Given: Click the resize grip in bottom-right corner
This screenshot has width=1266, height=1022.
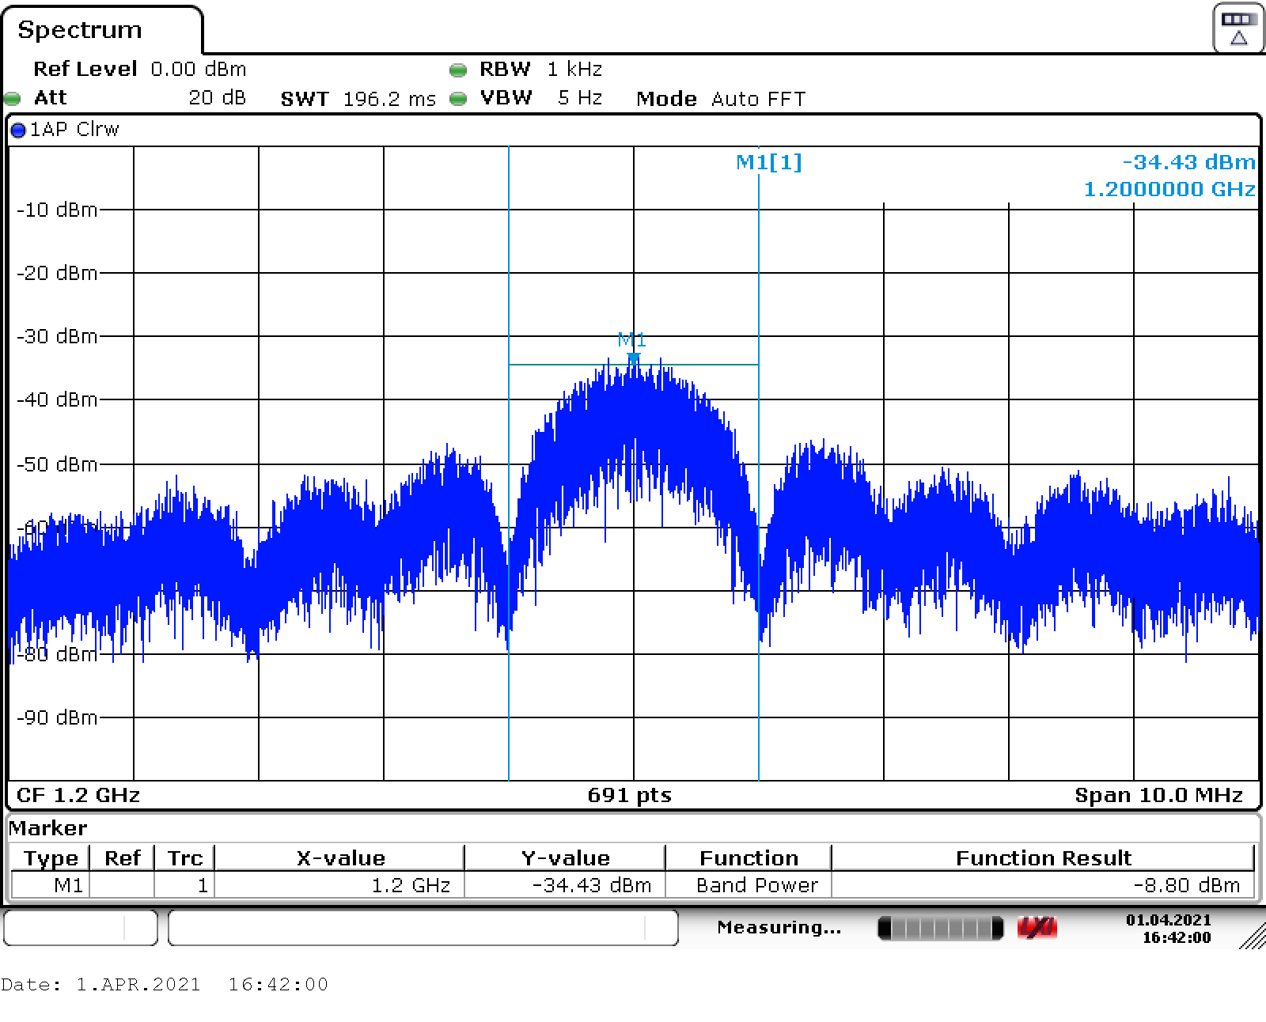Looking at the screenshot, I should (x=1252, y=937).
